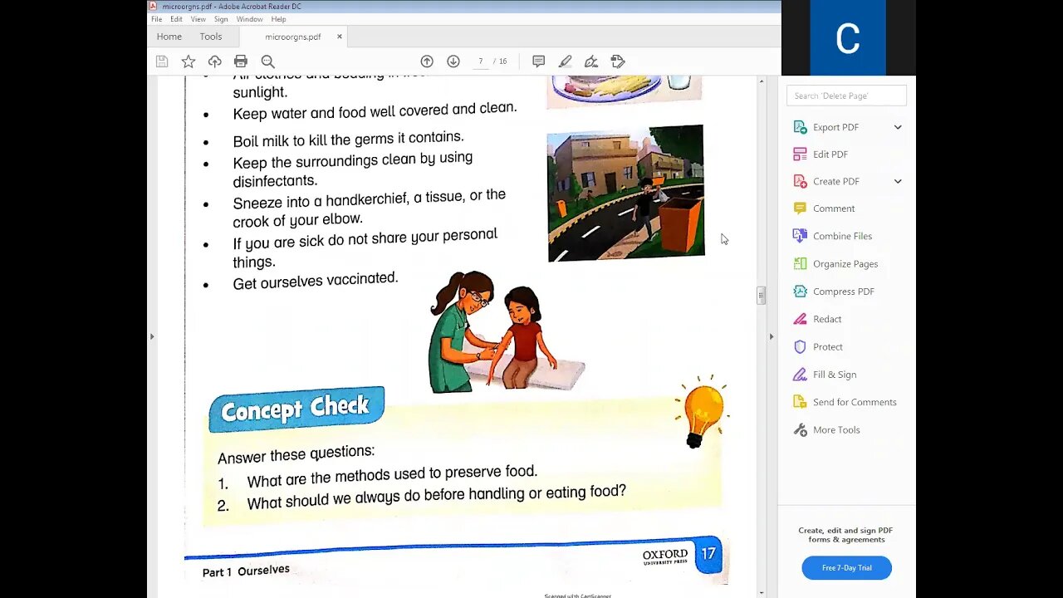
Task: Switch to the Tools tab
Action: [x=211, y=37]
